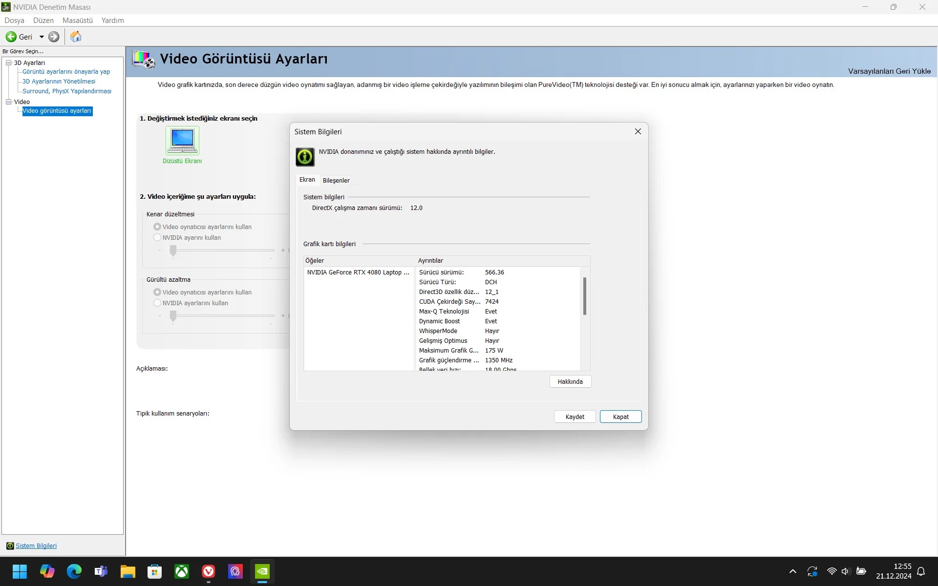Click the sync update tray icon
Screen dimensions: 938x586
click(812, 571)
